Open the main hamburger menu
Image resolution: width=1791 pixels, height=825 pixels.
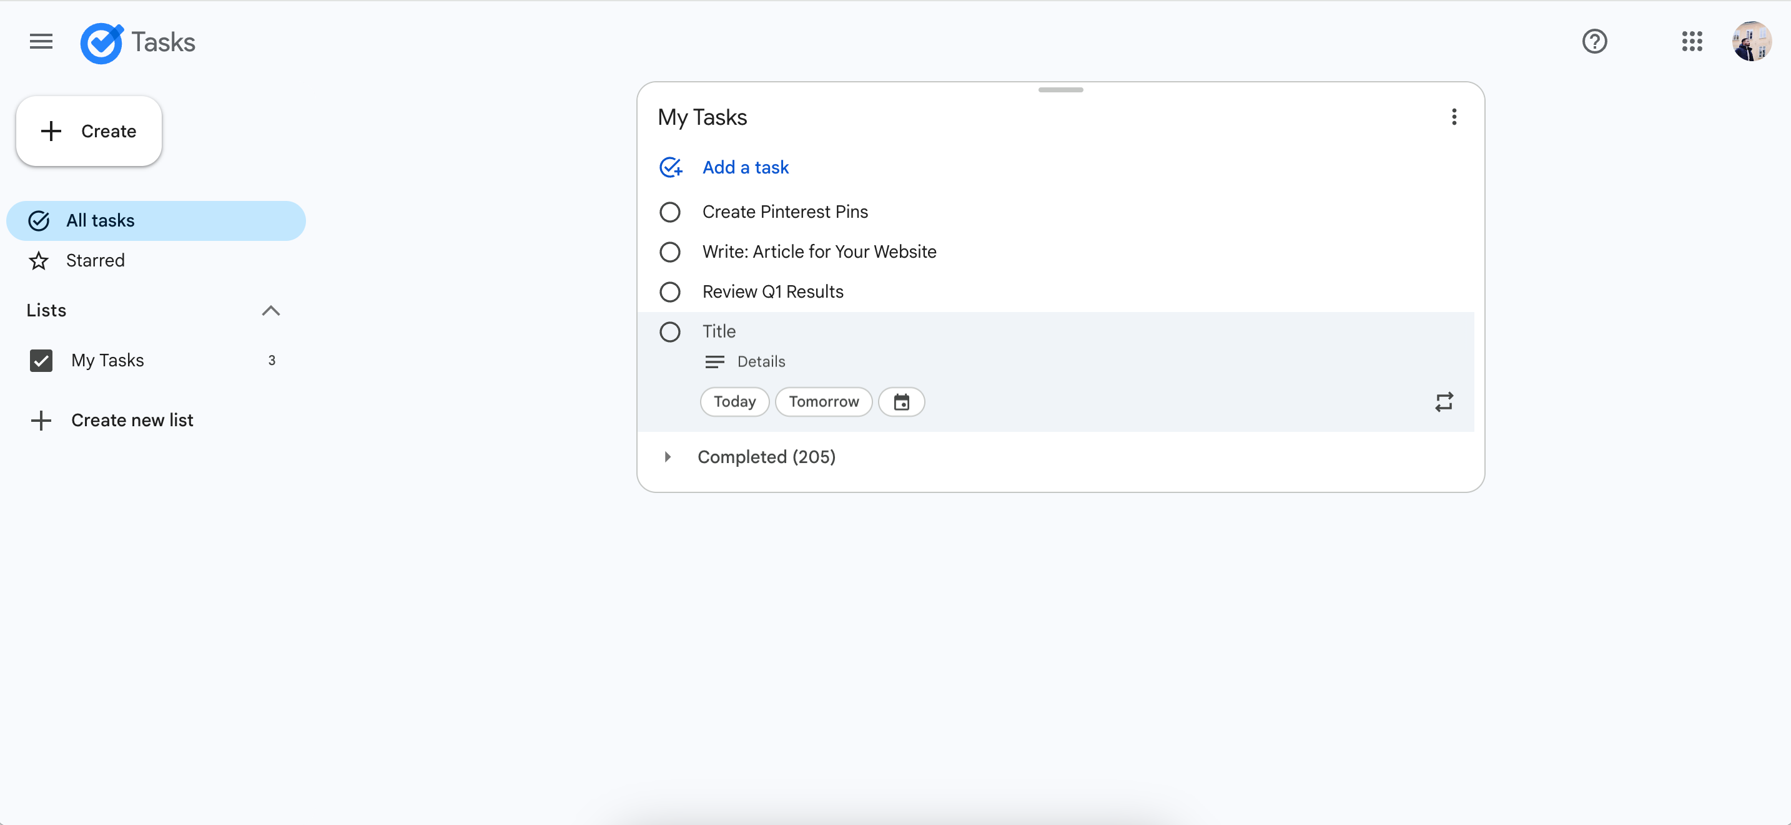click(x=41, y=42)
